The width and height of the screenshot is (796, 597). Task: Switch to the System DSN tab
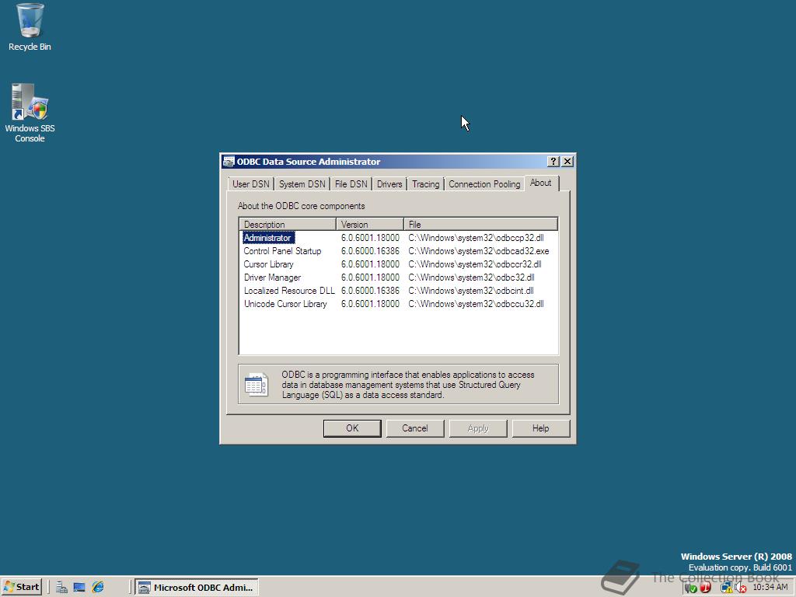(x=302, y=183)
